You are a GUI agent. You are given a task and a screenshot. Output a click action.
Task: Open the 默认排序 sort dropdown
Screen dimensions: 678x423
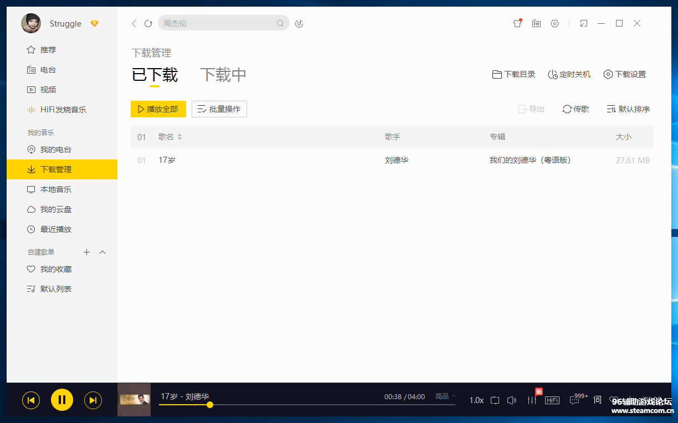628,109
